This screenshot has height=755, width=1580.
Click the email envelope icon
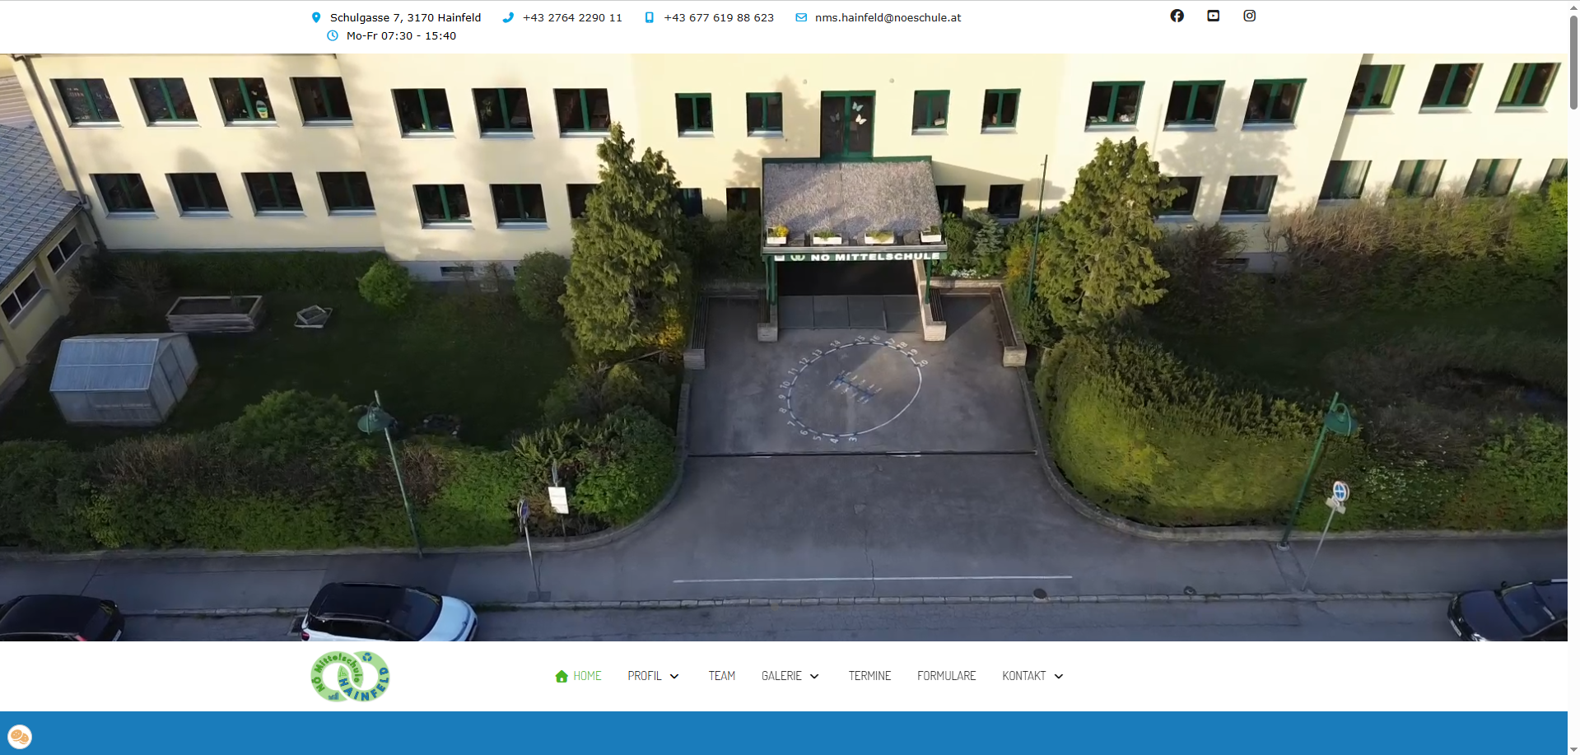tap(801, 17)
